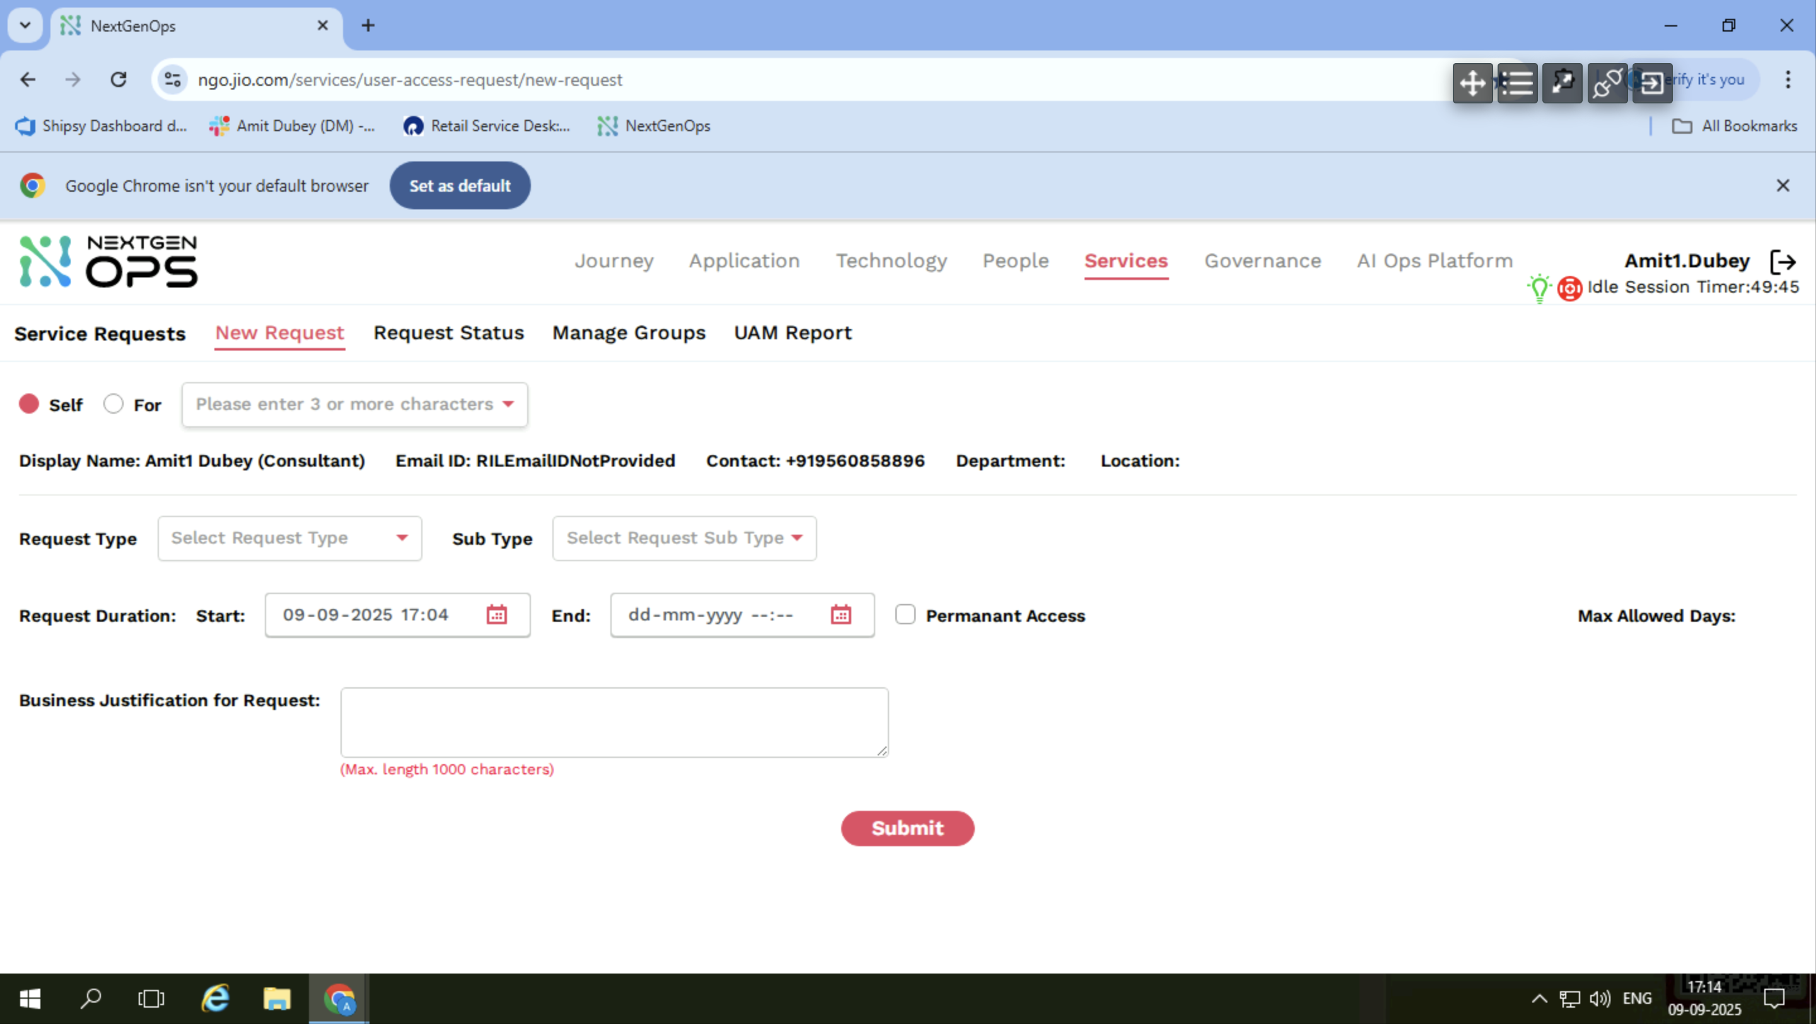This screenshot has width=1816, height=1024.
Task: Click Set as default browser button
Action: point(460,185)
